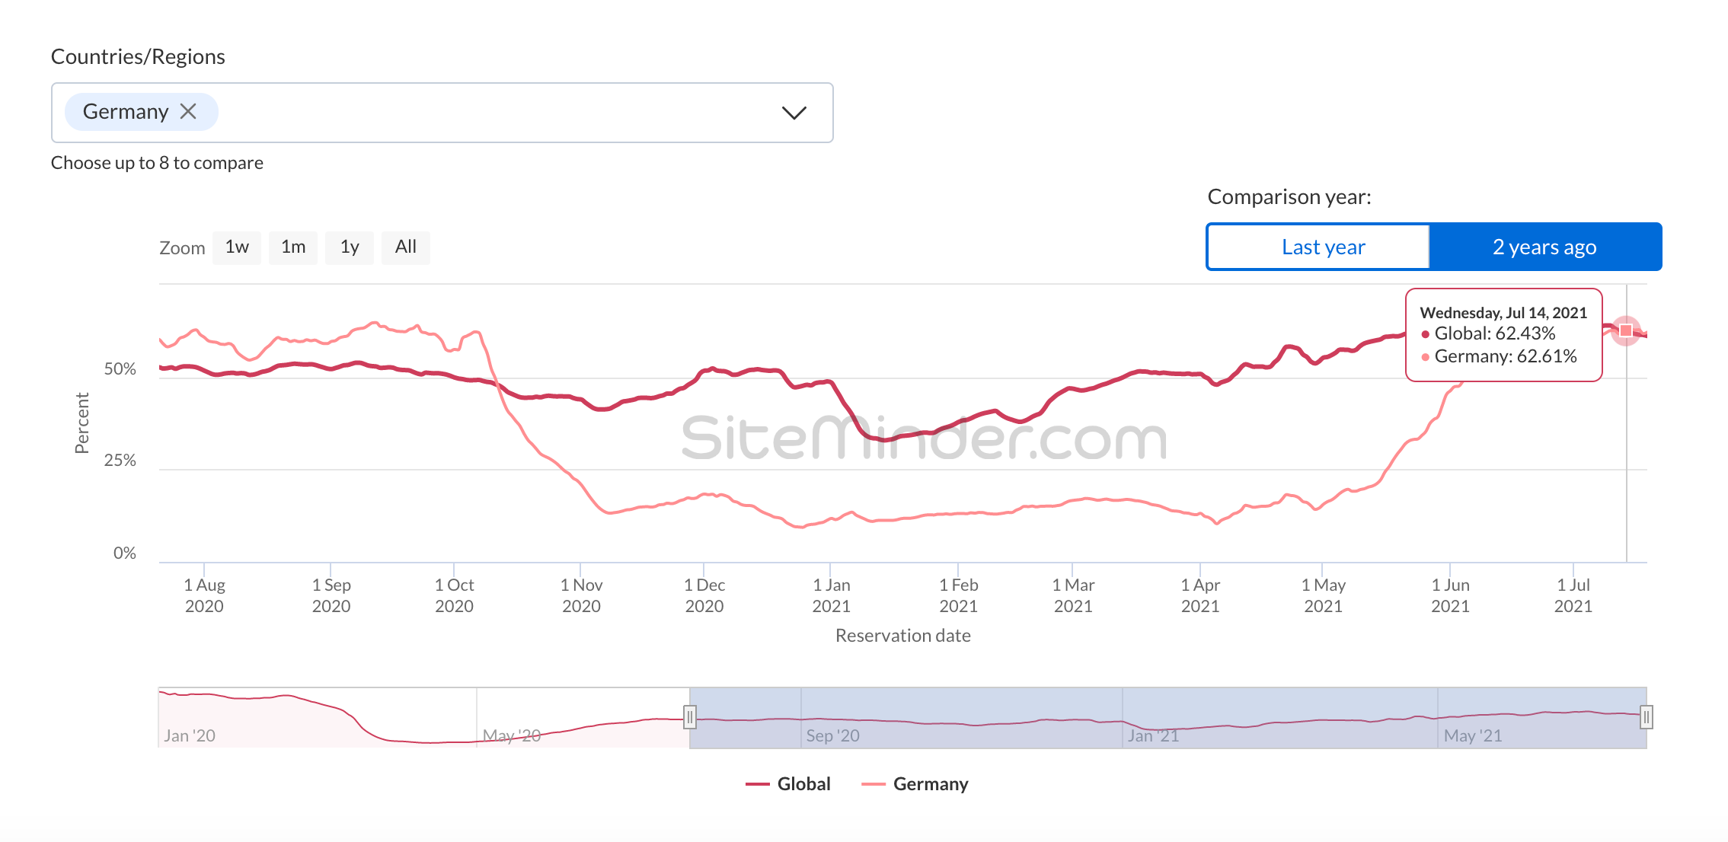This screenshot has height=842, width=1728.
Task: Click the 1 Aug 2020 axis label
Action: coord(204,595)
